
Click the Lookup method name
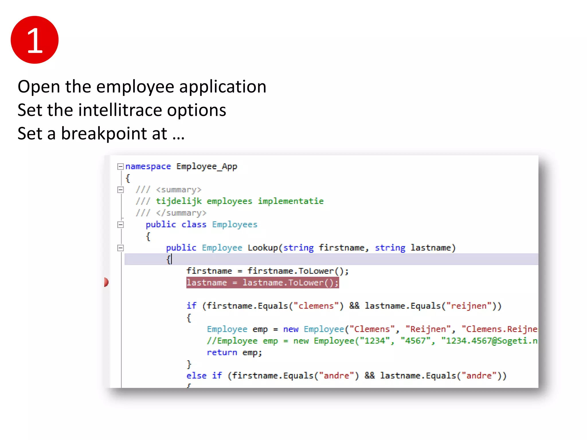[x=263, y=248]
